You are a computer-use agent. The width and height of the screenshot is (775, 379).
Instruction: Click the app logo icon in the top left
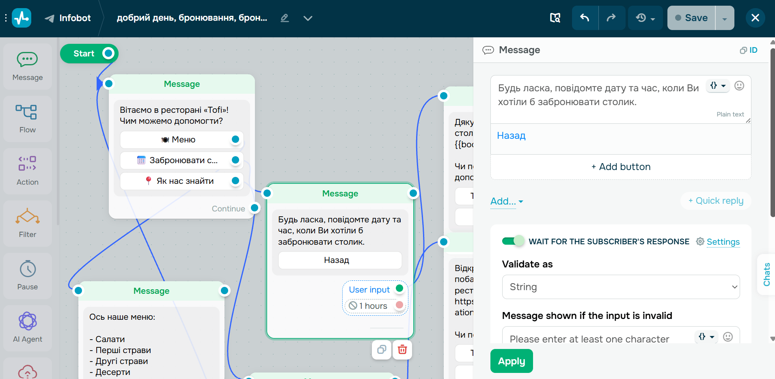(22, 18)
